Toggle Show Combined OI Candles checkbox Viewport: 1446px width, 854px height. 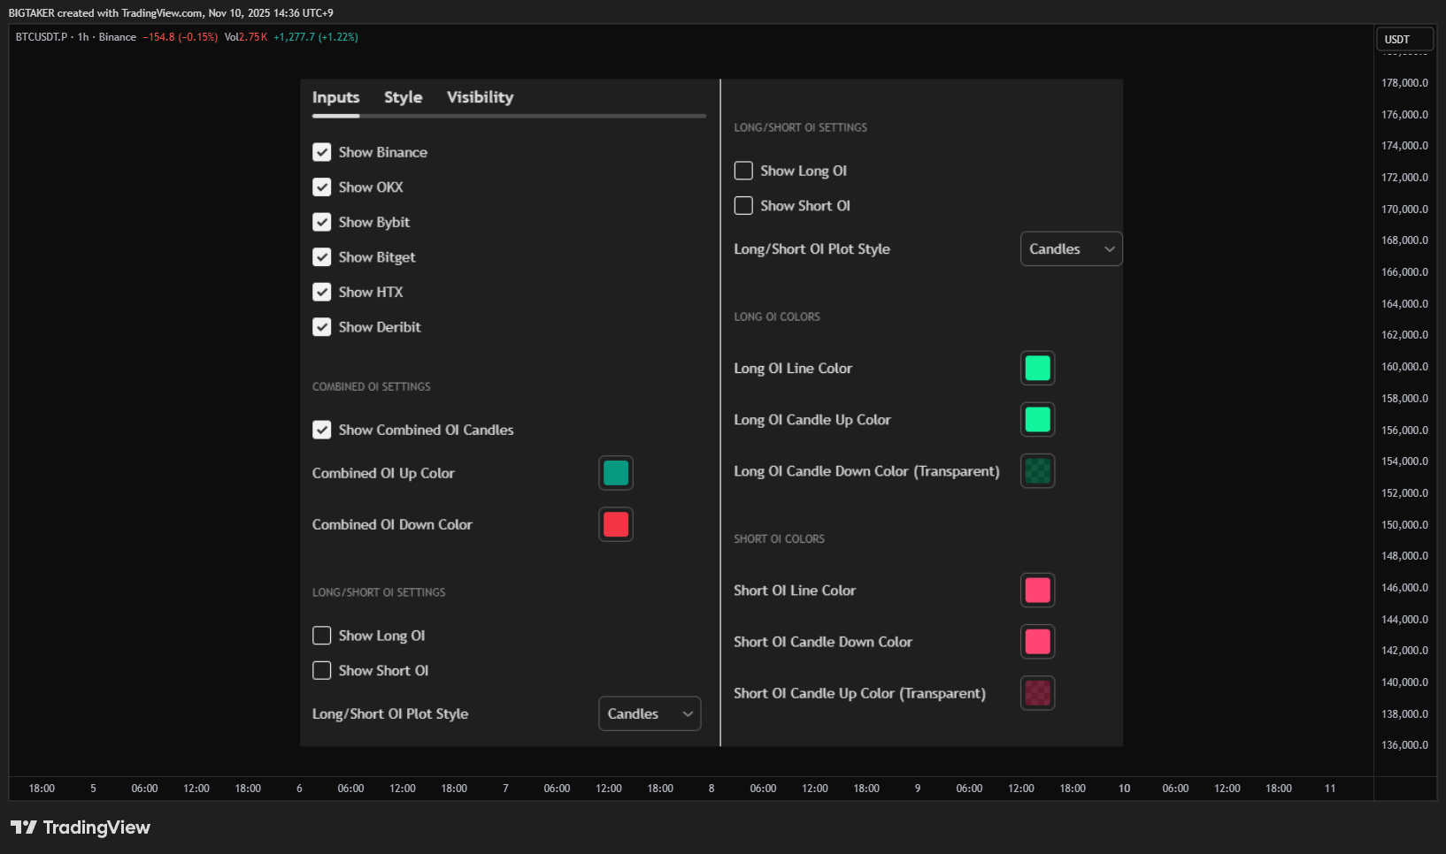coord(322,430)
